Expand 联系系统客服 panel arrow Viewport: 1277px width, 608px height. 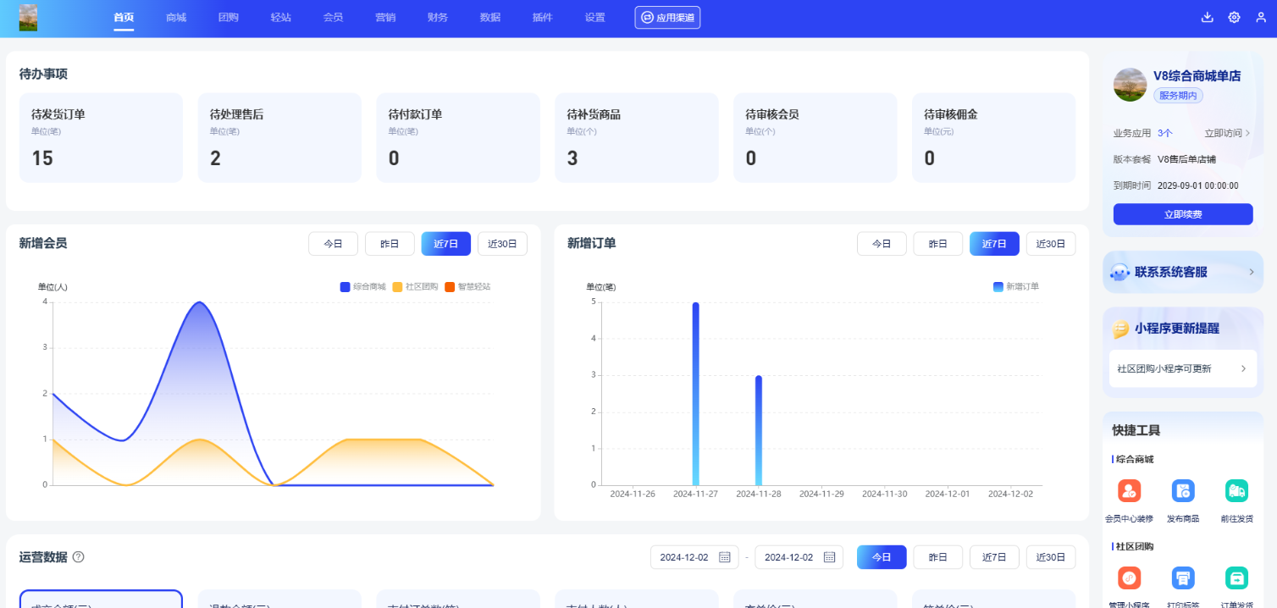[1251, 272]
